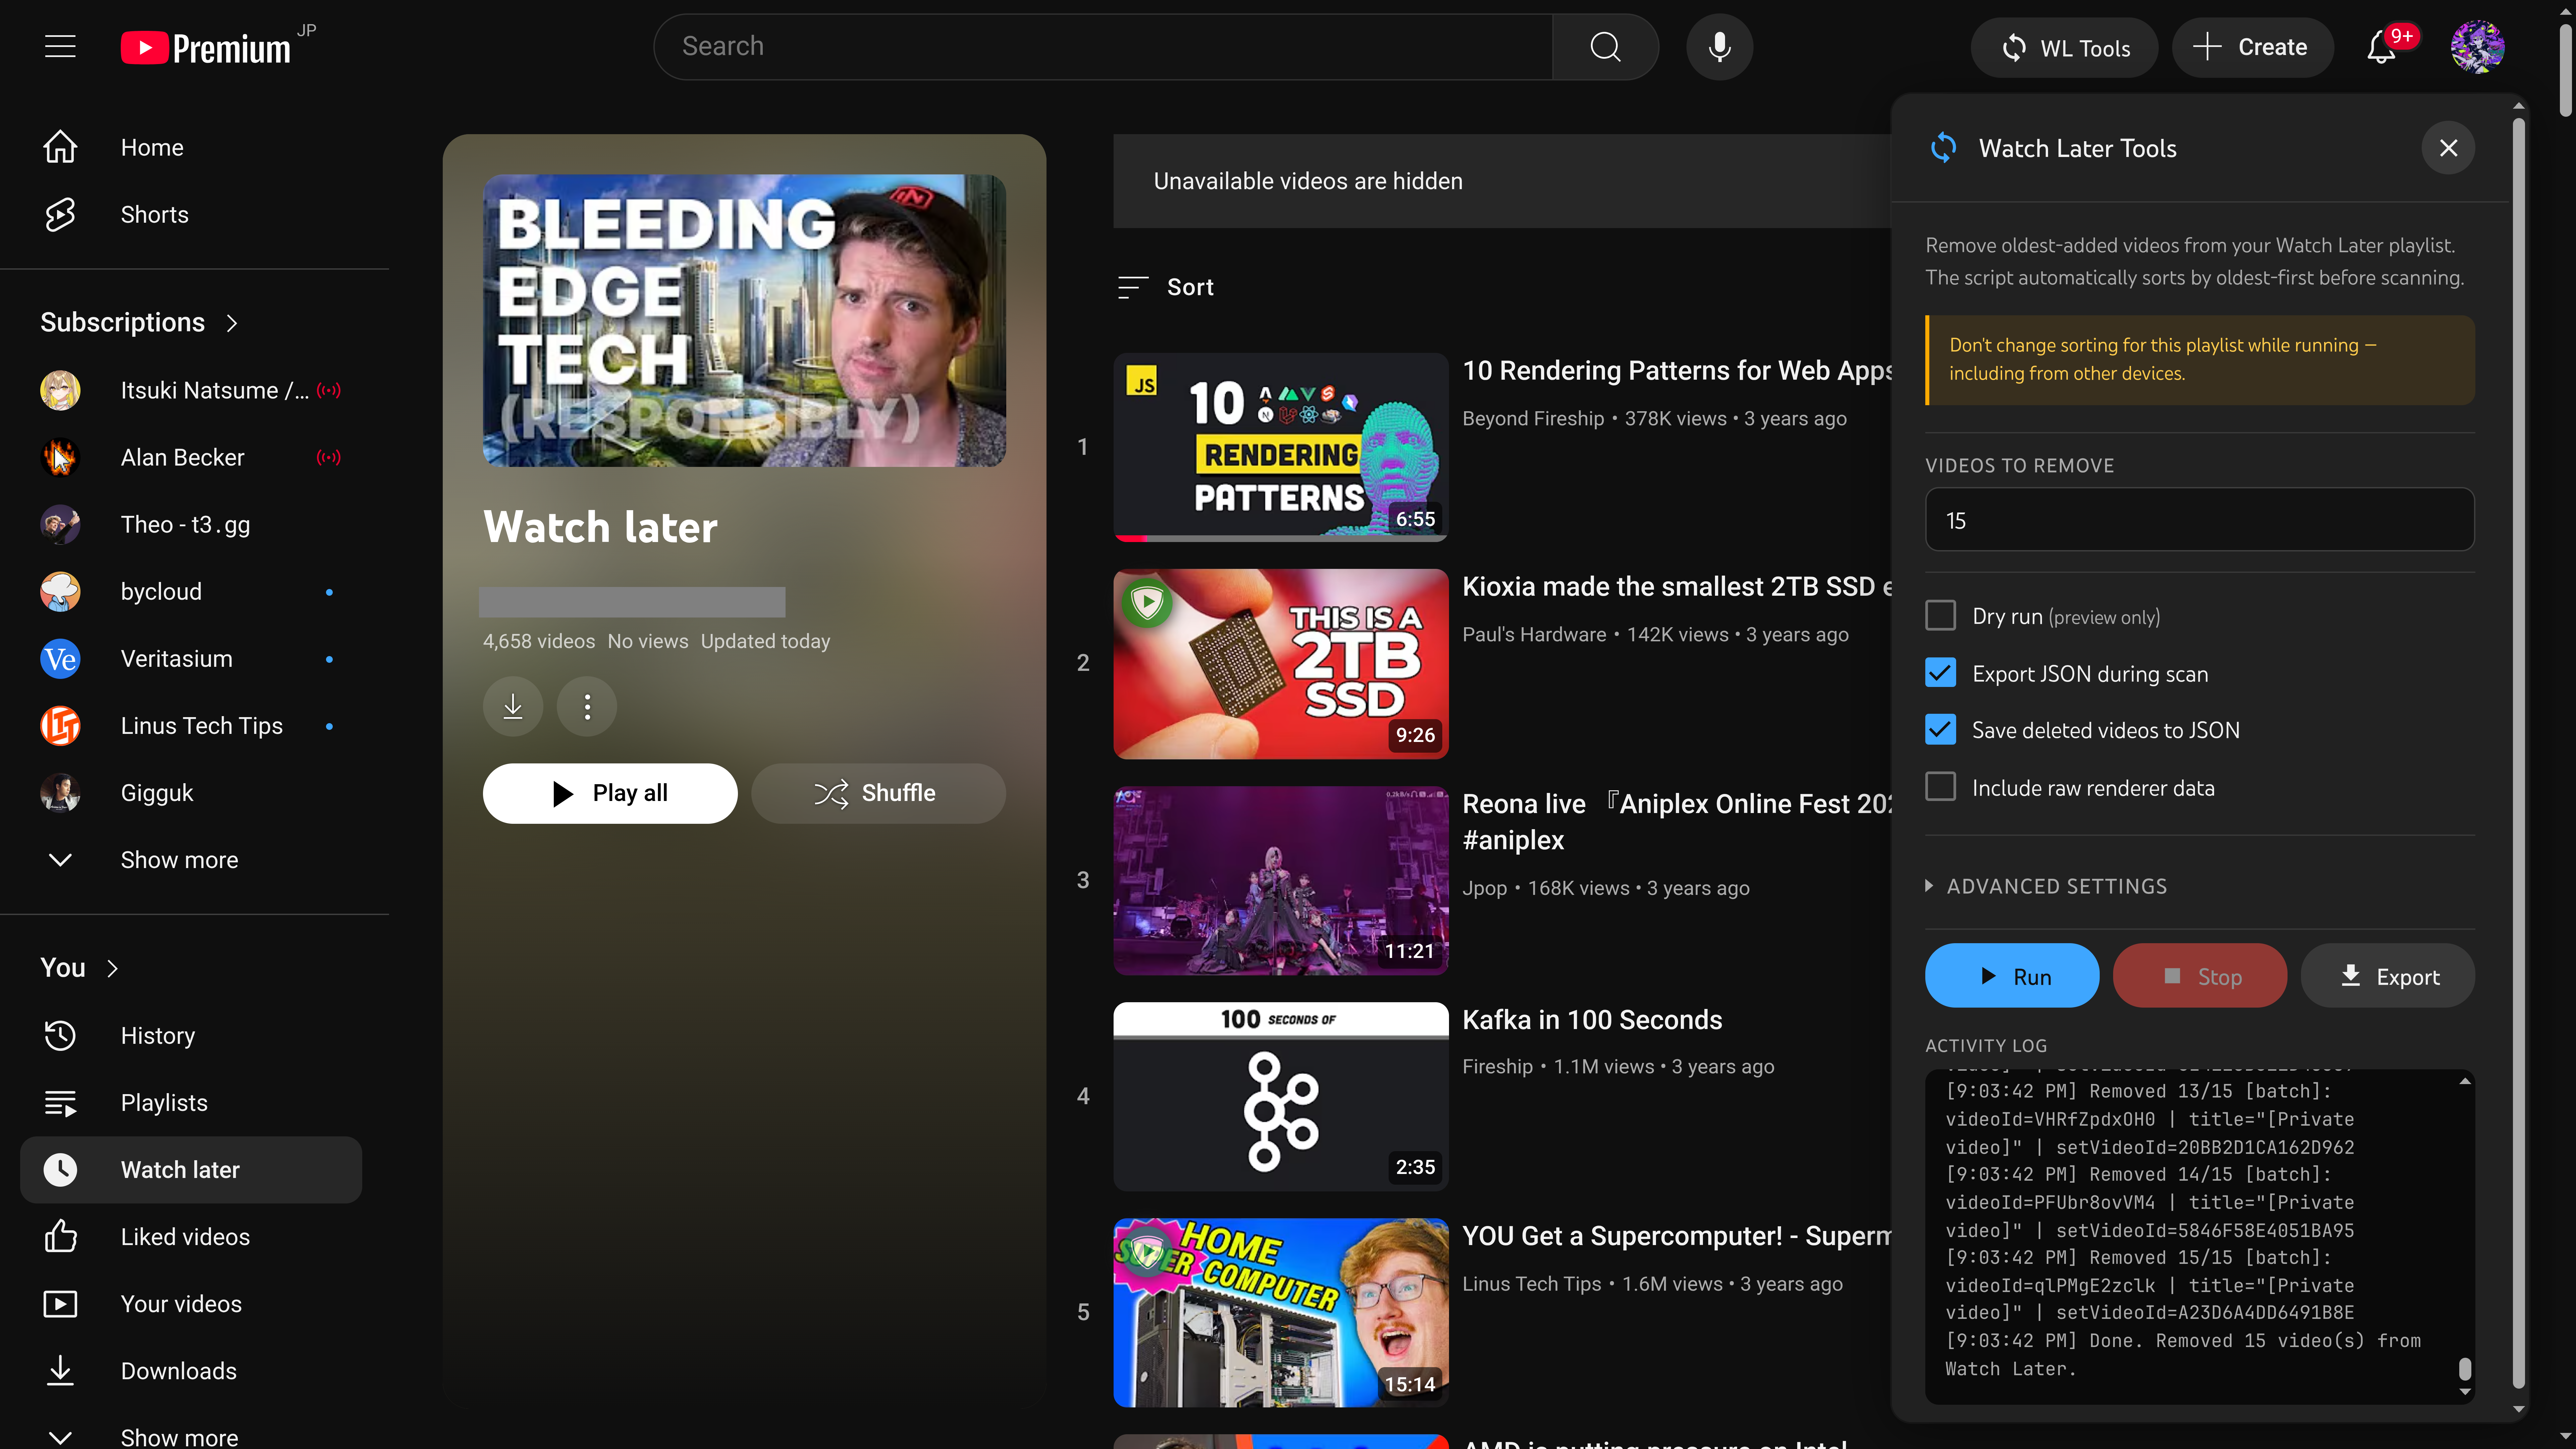Open the notifications bell
Image resolution: width=2576 pixels, height=1449 pixels.
2381,47
